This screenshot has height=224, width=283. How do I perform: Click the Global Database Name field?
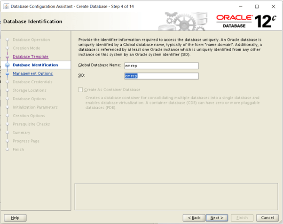pos(161,66)
